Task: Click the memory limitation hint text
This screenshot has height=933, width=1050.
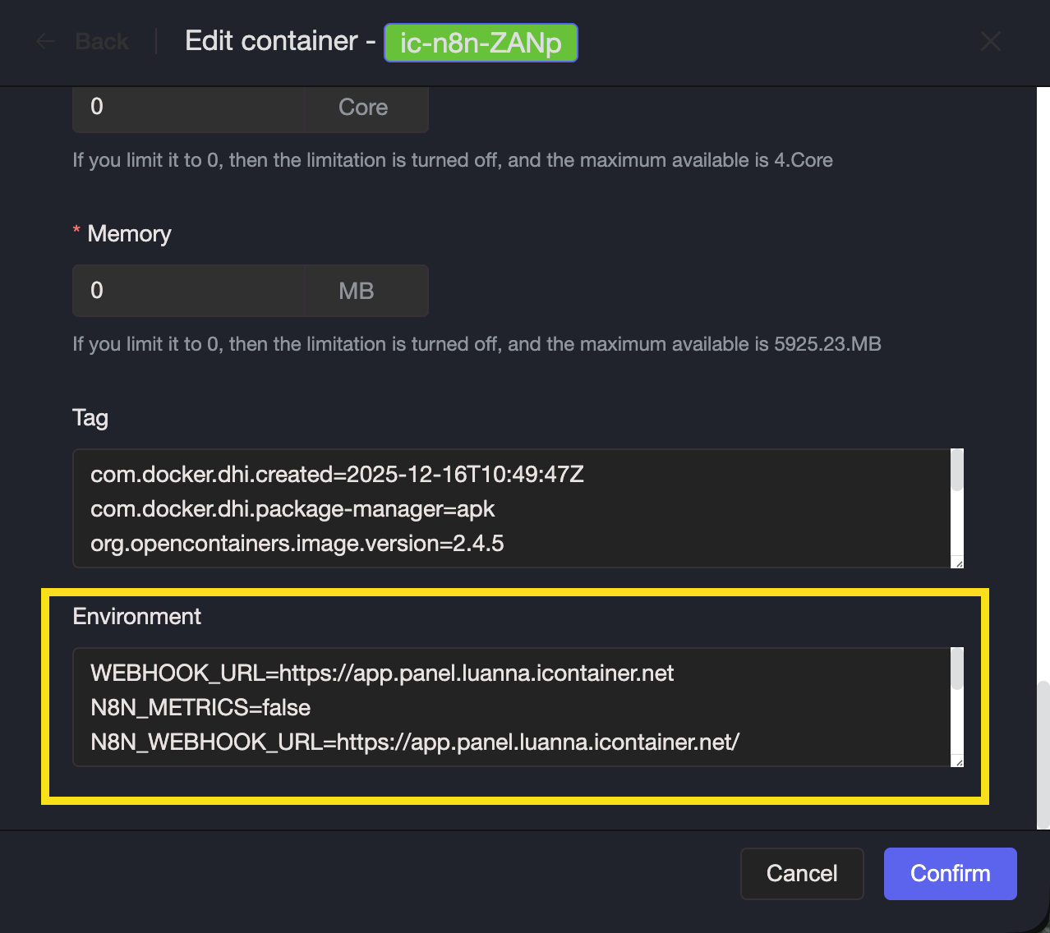Action: tap(477, 344)
